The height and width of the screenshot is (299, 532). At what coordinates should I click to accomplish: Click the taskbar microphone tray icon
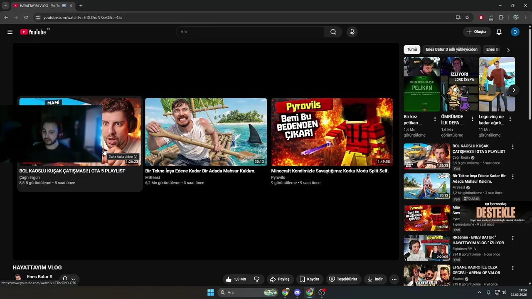tap(488, 292)
